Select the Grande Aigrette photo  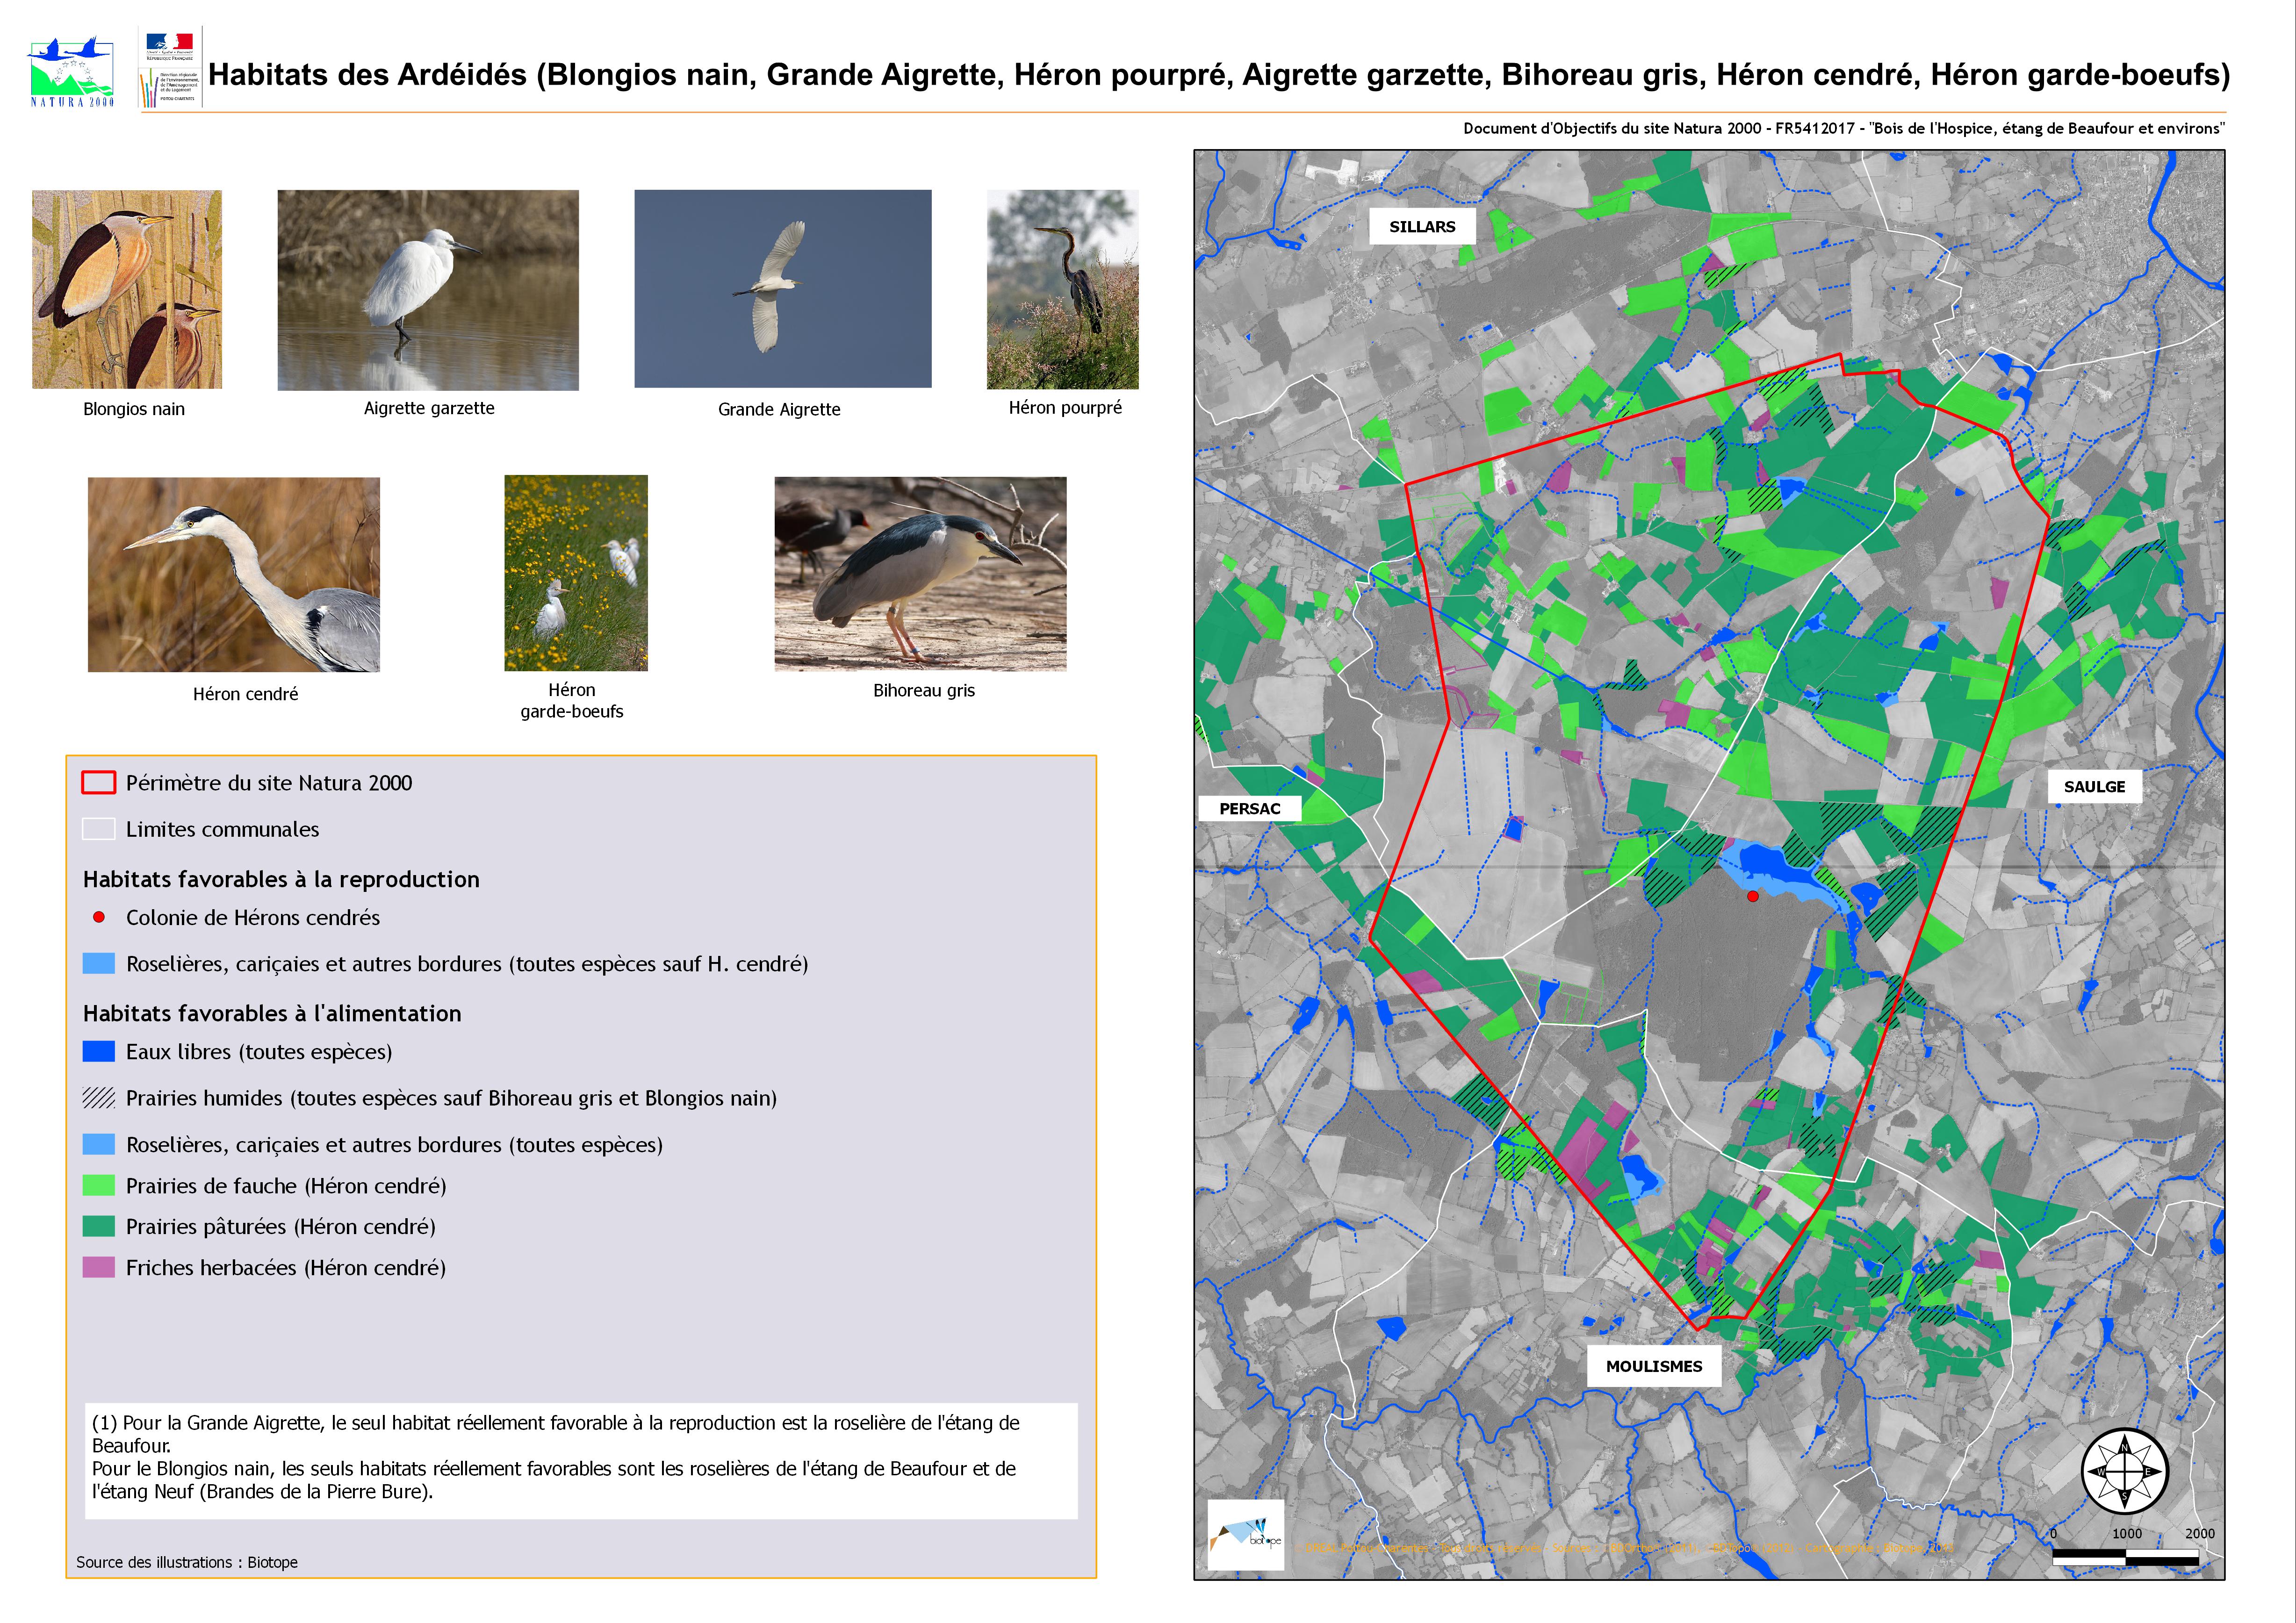tap(782, 289)
